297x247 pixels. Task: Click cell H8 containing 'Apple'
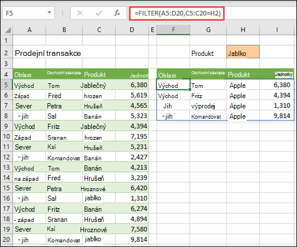[x=243, y=116]
